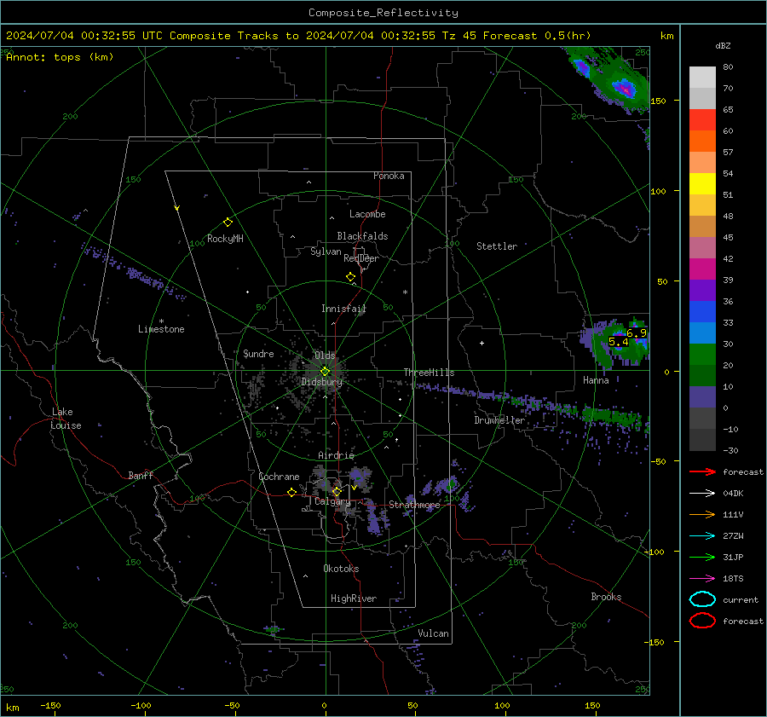Click the -100 tick on the y-axis
767x717 pixels.
click(x=655, y=552)
